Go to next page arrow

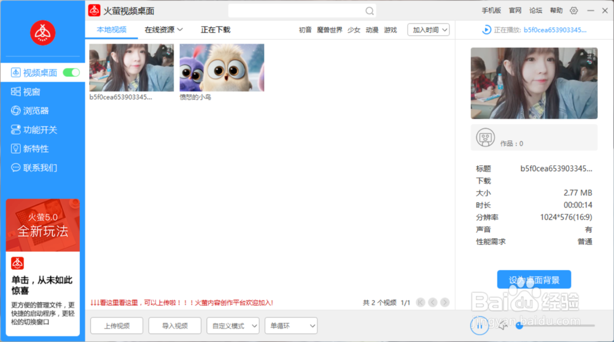445,303
